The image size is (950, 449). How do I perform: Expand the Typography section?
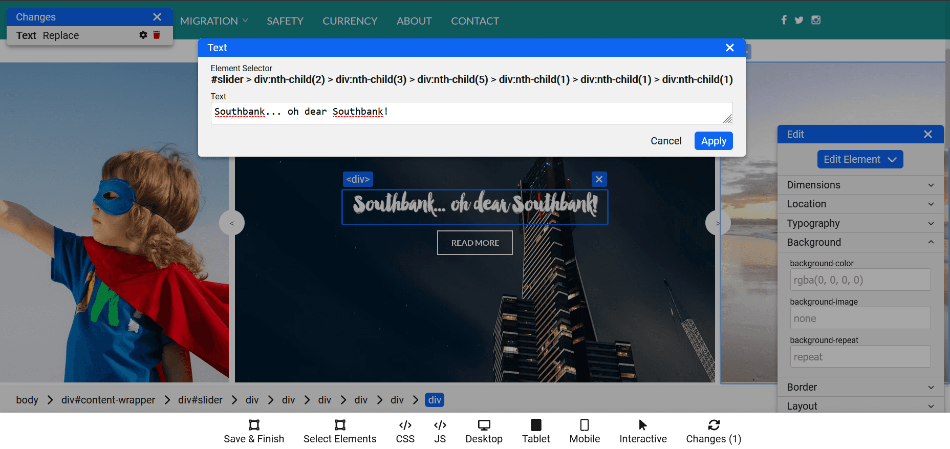pyautogui.click(x=860, y=223)
